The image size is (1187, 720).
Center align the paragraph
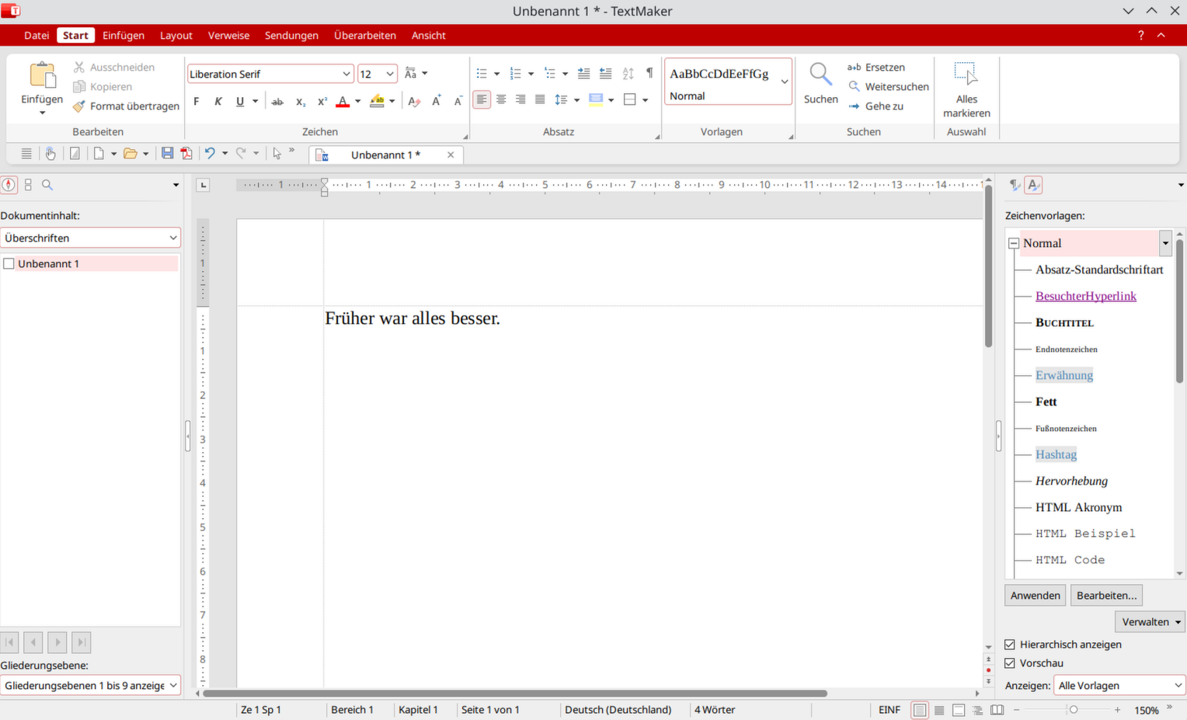(x=501, y=99)
